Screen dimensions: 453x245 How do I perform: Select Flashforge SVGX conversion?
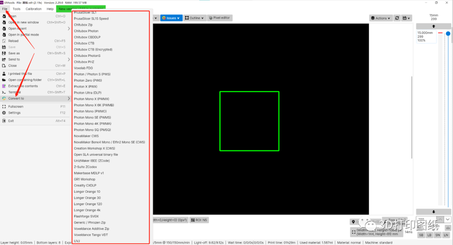[x=86, y=216]
